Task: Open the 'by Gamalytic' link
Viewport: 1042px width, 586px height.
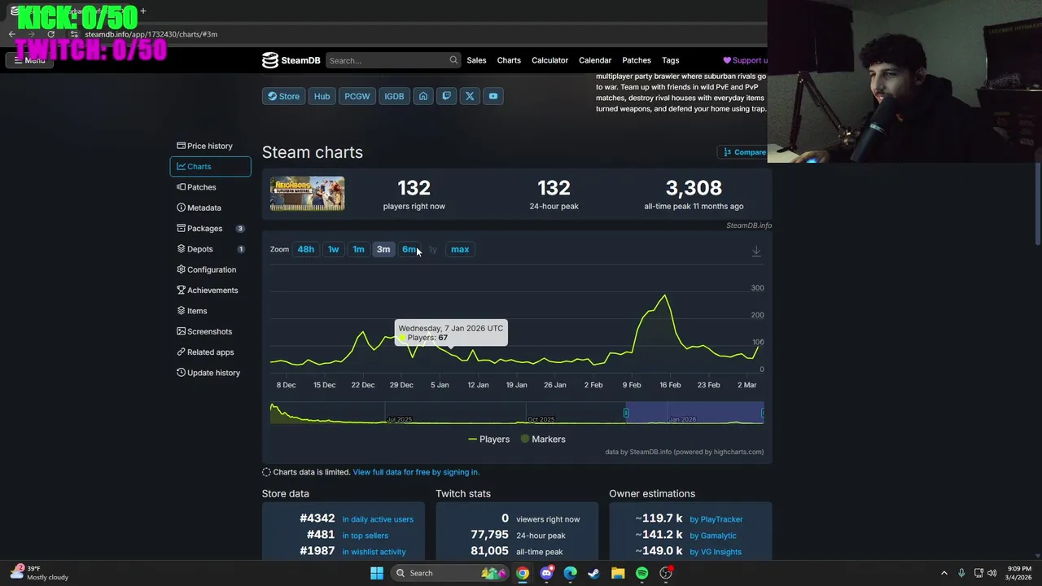Action: (x=713, y=536)
